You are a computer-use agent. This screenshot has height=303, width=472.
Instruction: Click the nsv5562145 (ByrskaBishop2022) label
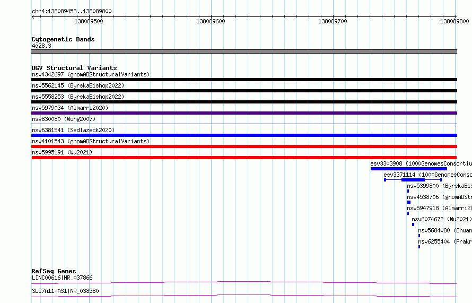[x=78, y=85]
